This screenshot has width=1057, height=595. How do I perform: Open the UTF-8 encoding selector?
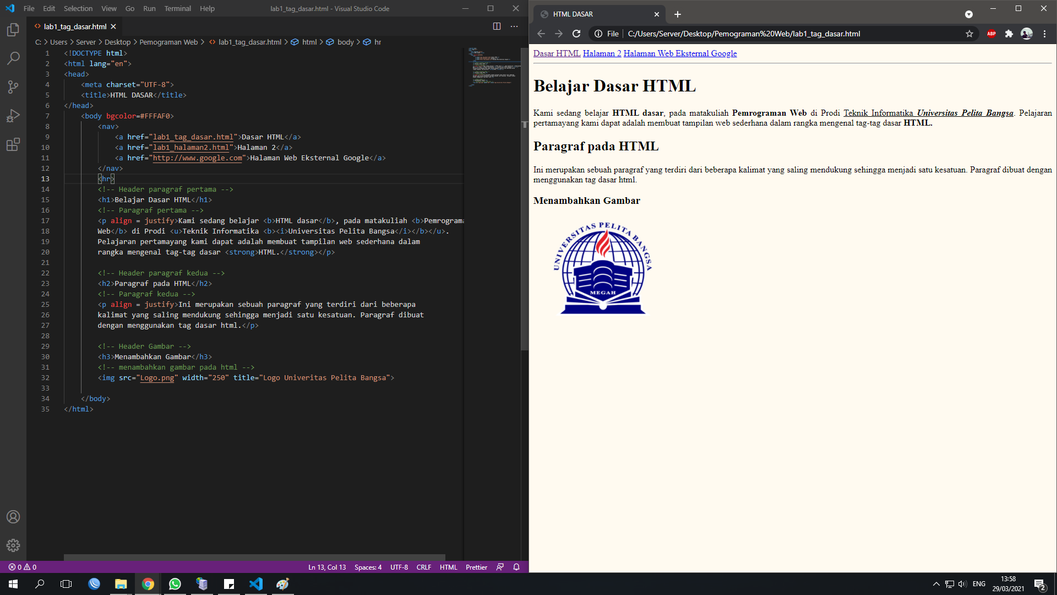pos(399,567)
